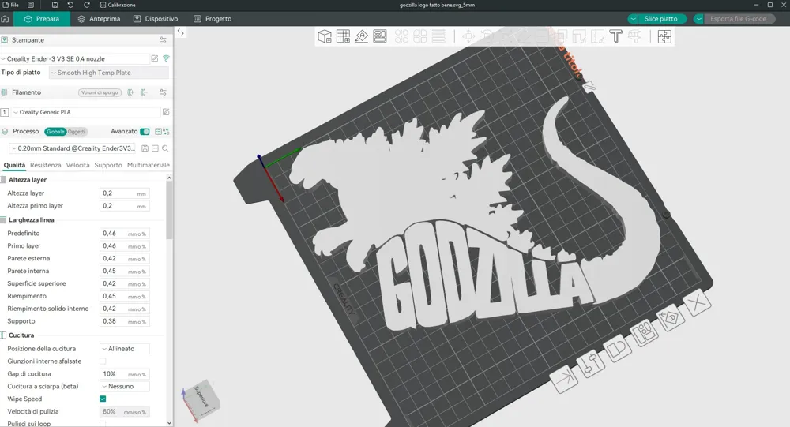790x427 pixels.
Task: Click the Gap di cucitura value field
Action: [x=125, y=373]
